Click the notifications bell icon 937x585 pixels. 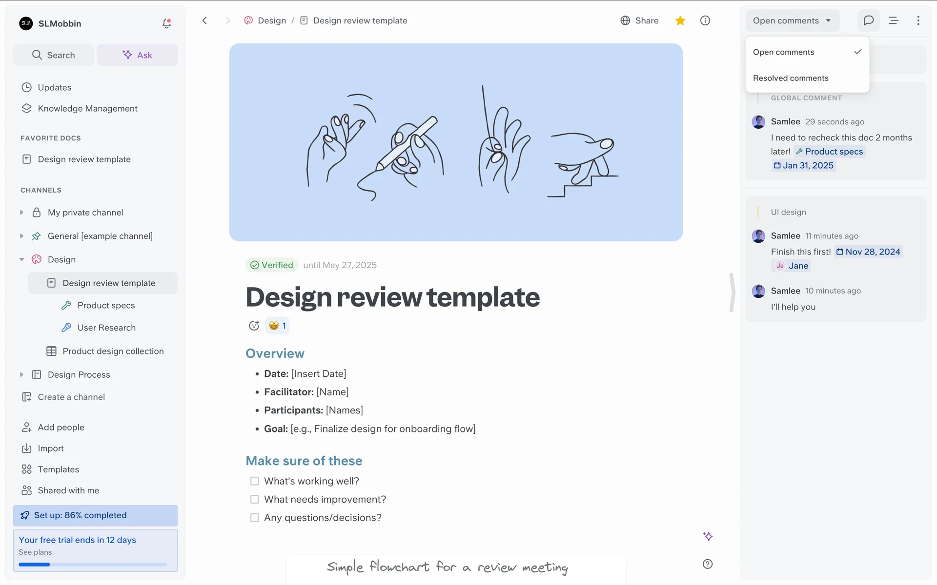click(166, 23)
